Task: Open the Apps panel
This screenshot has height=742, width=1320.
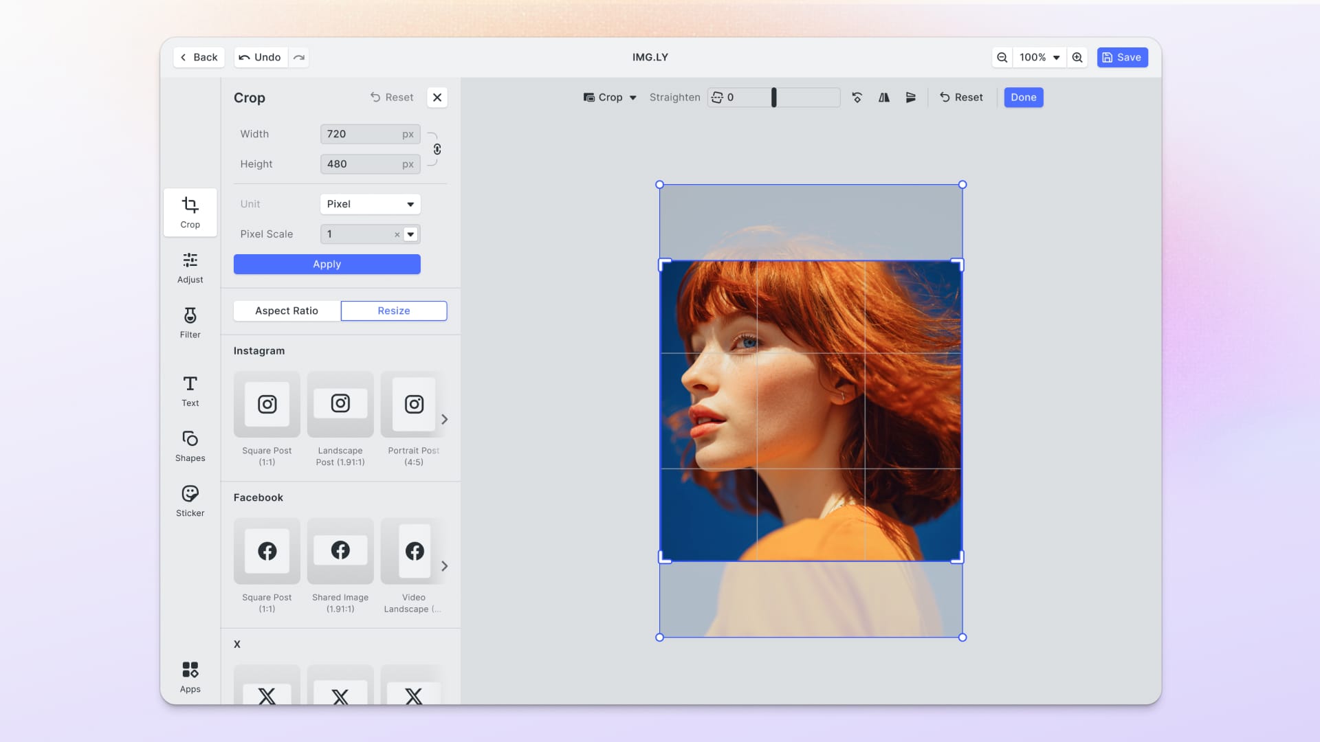Action: pyautogui.click(x=190, y=677)
